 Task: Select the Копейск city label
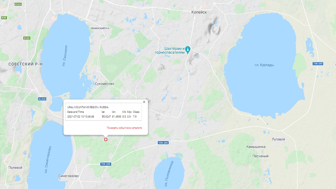coord(199,12)
